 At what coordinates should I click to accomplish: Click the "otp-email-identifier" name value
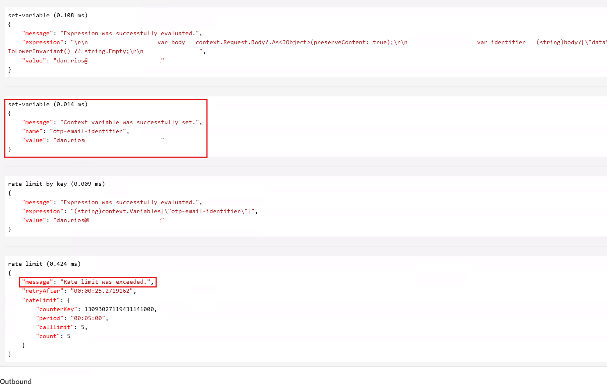88,131
